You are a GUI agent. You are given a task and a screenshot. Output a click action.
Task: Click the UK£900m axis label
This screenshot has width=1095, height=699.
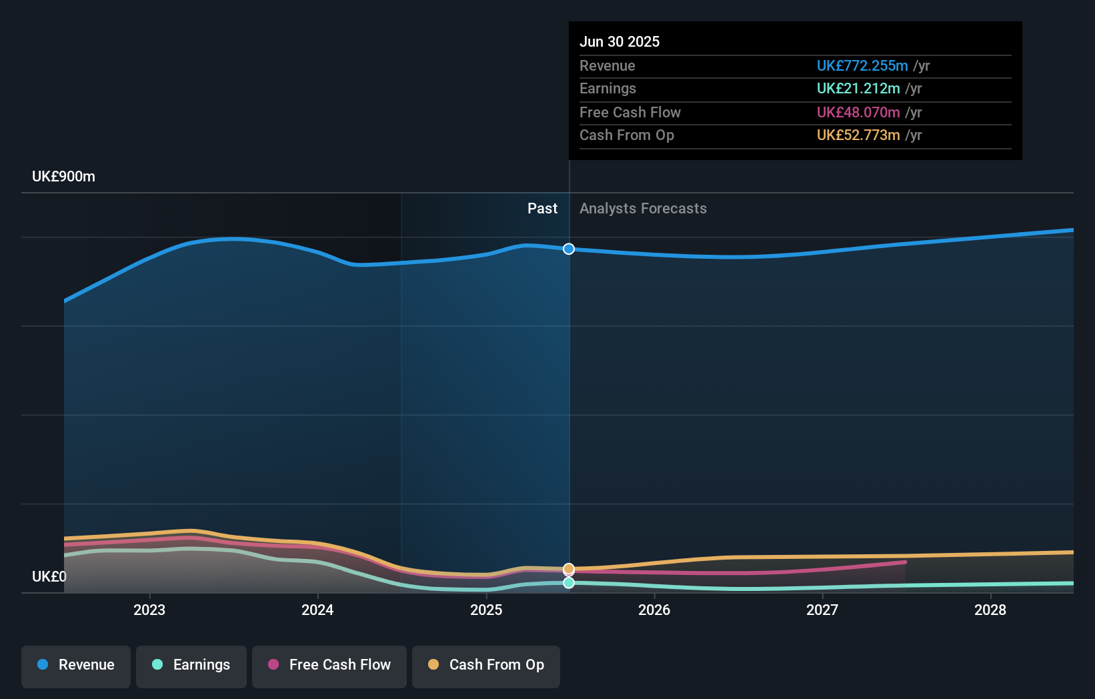[63, 176]
